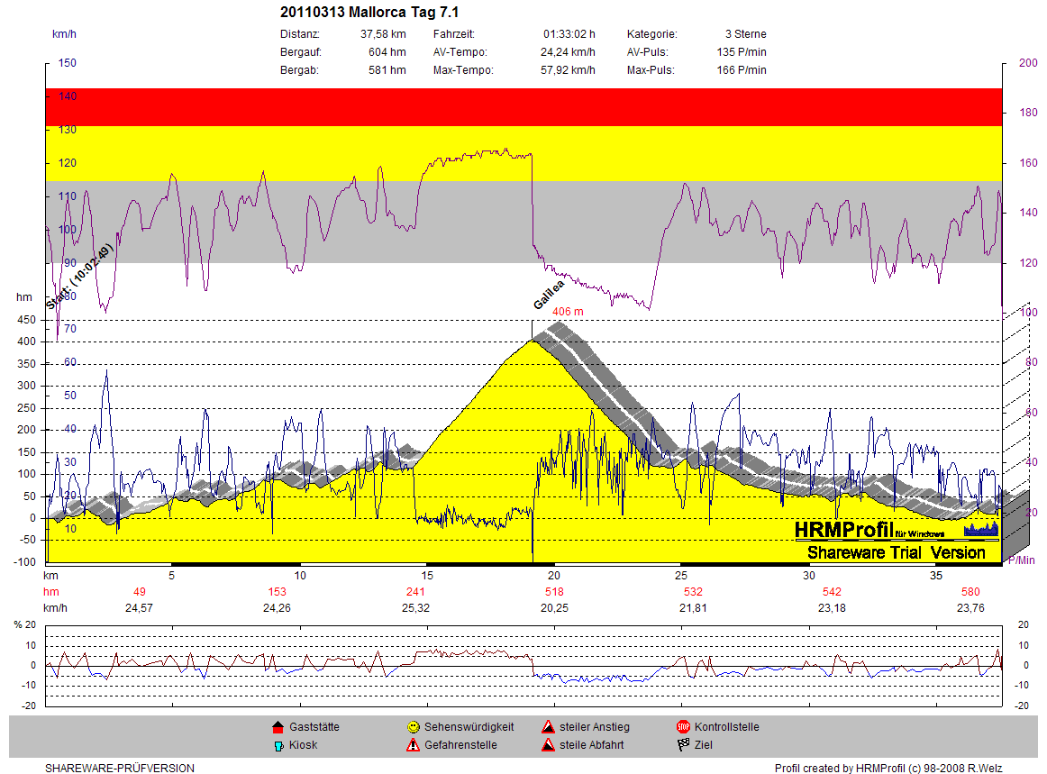Click the steile Abfahrt triangle icon

[x=548, y=745]
